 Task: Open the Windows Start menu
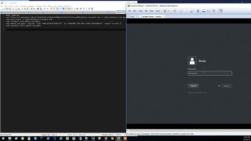coord(3,138)
